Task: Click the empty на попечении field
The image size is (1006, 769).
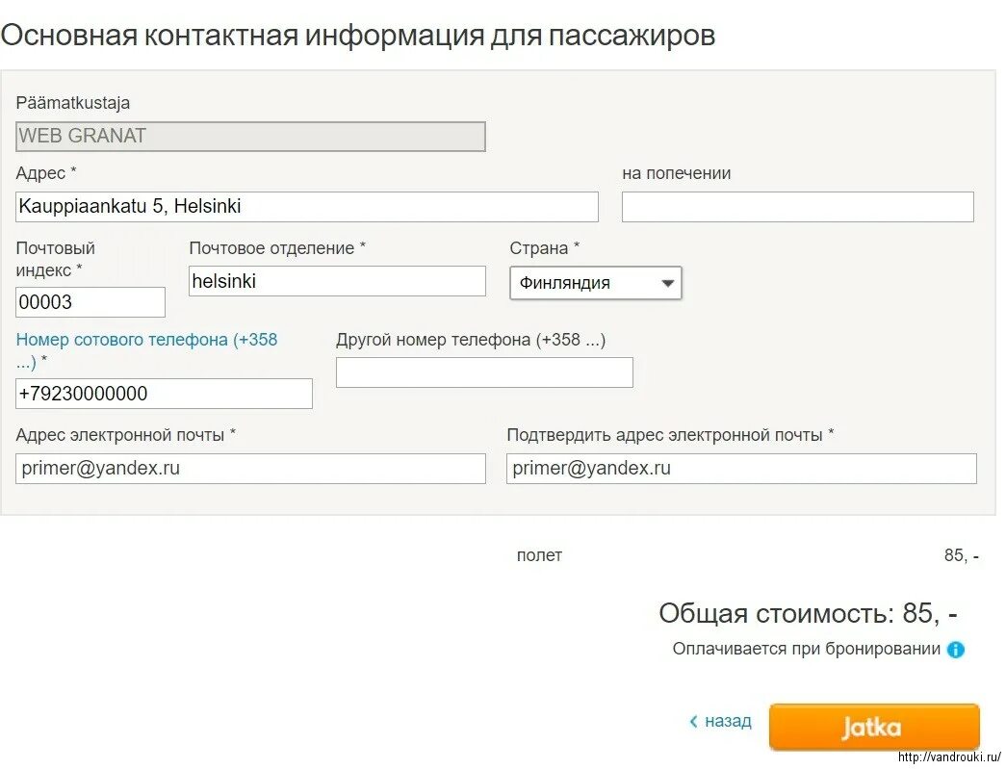Action: [x=797, y=207]
